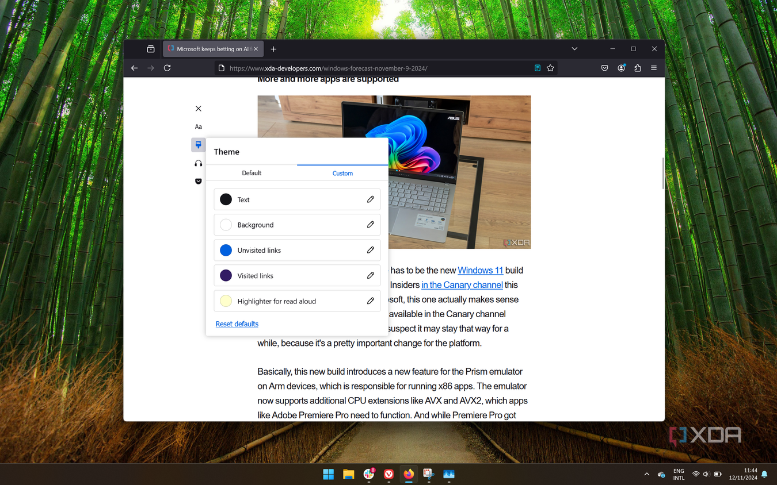Open the Aa text and layout options
Image resolution: width=777 pixels, height=485 pixels.
pyautogui.click(x=198, y=127)
